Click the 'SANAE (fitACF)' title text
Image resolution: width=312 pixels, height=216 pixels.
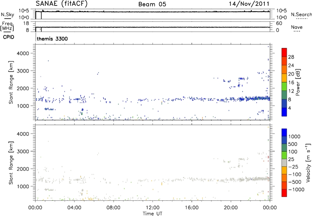click(62, 4)
